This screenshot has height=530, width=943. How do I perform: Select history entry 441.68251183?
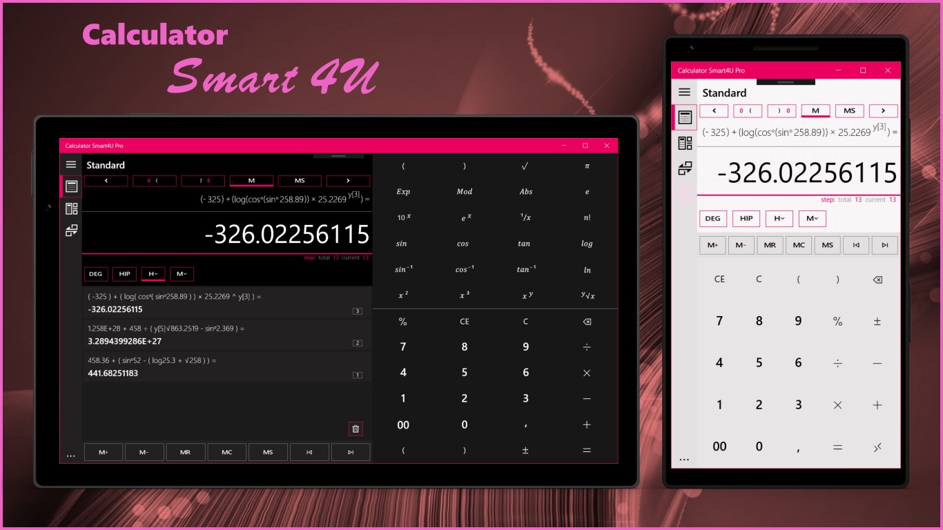(226, 367)
